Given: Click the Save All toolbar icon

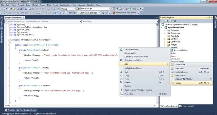Looking at the screenshot, I should (x=21, y=9).
